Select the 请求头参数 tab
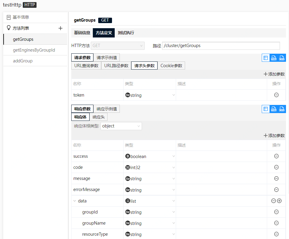This screenshot has width=289, height=239. (144, 66)
